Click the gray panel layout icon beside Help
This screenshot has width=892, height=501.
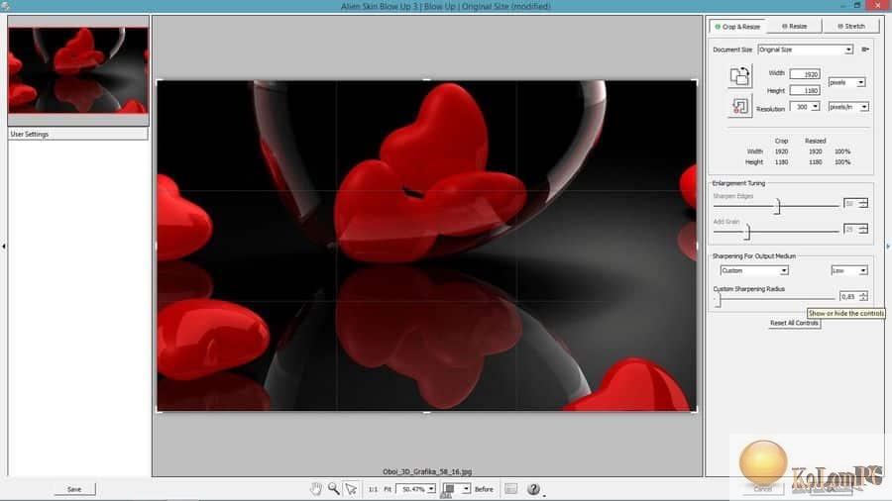(x=510, y=488)
